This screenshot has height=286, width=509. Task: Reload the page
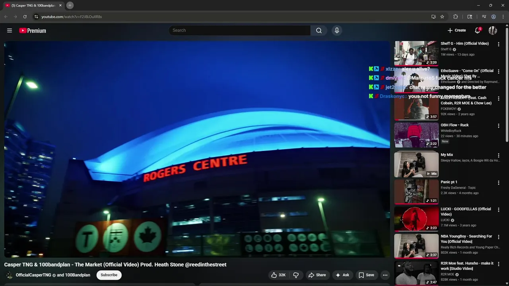pos(25,17)
